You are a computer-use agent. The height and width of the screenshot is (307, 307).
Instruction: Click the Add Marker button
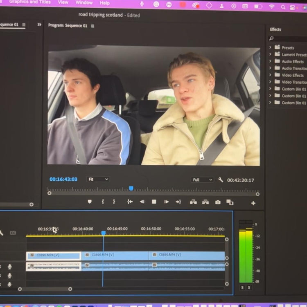pos(90,202)
